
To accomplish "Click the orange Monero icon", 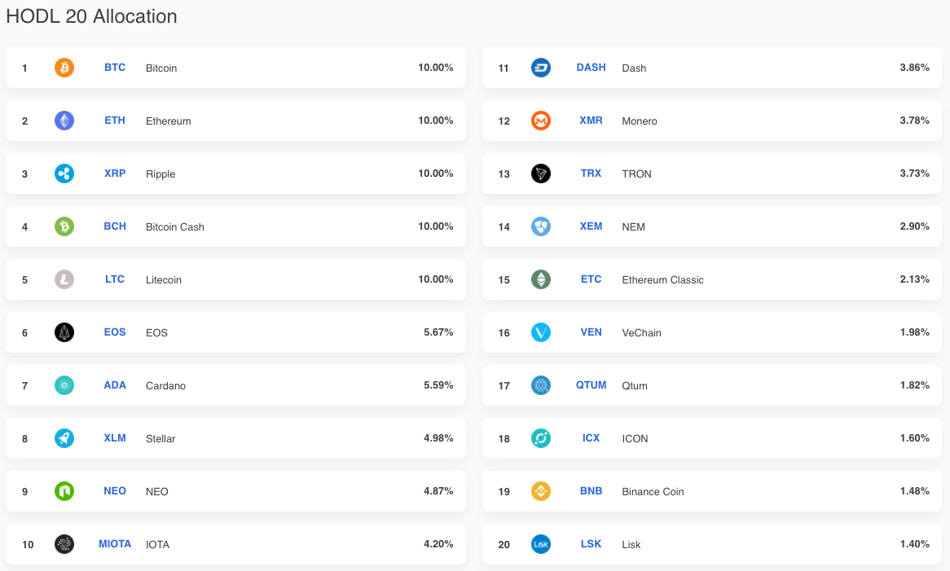I will pos(541,121).
